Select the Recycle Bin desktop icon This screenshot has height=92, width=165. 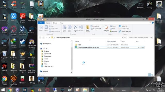4,55
